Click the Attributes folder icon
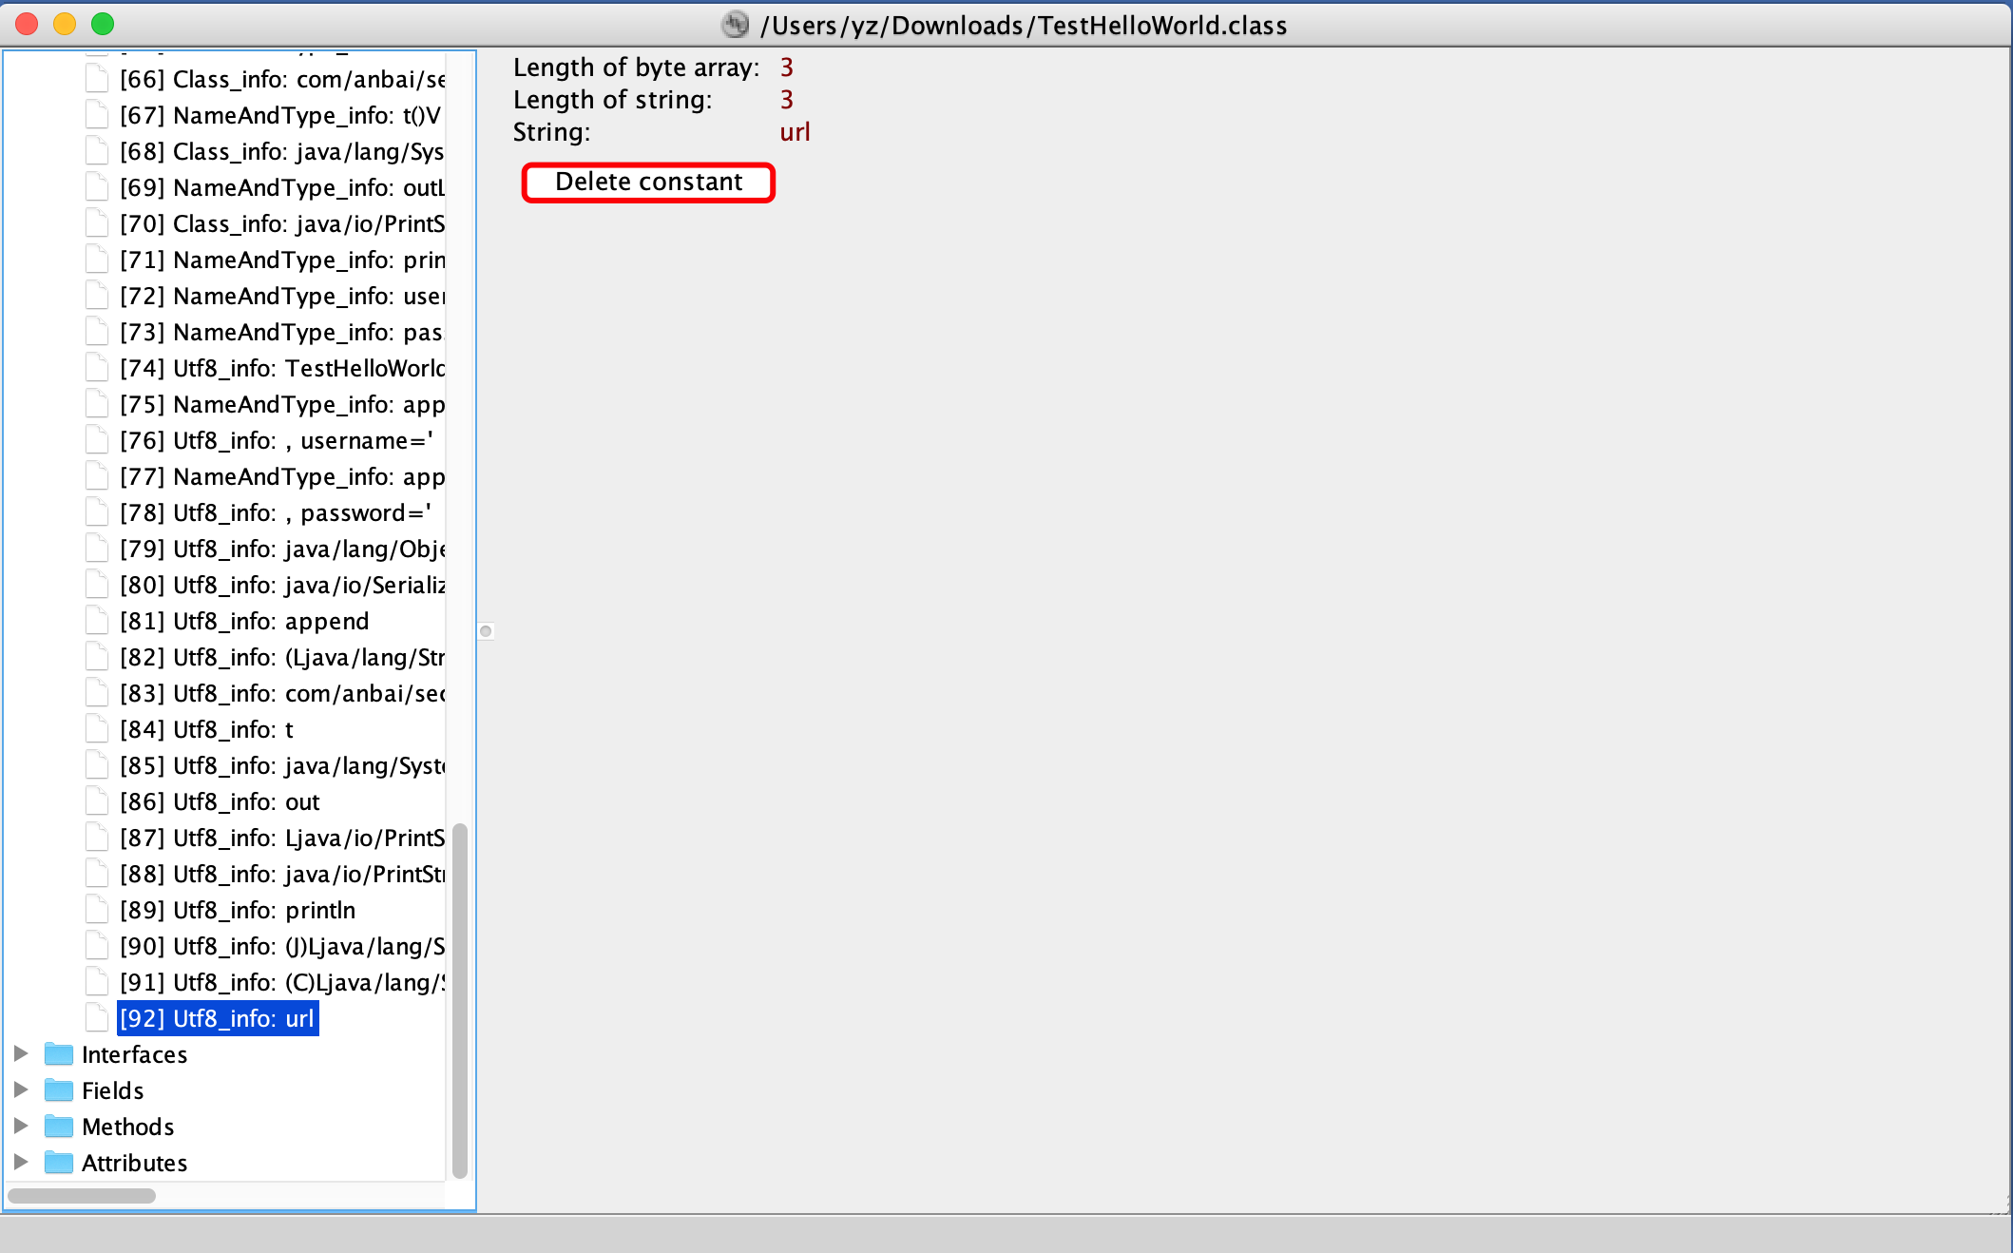The width and height of the screenshot is (2013, 1253). (x=59, y=1163)
